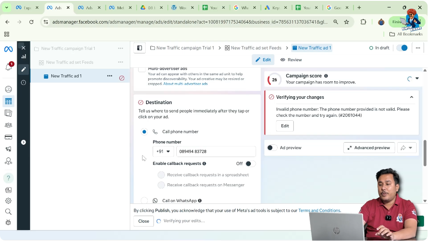Image resolution: width=428 pixels, height=241 pixels.
Task: Switch to the Review tab
Action: coord(291,60)
